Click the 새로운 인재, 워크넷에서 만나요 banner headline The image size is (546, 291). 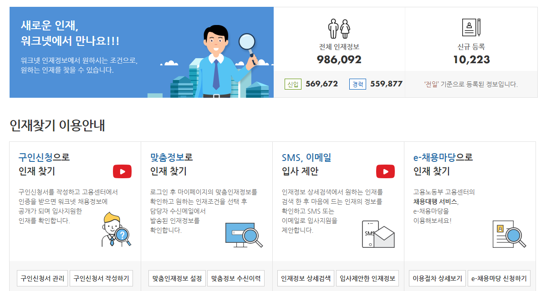point(70,33)
